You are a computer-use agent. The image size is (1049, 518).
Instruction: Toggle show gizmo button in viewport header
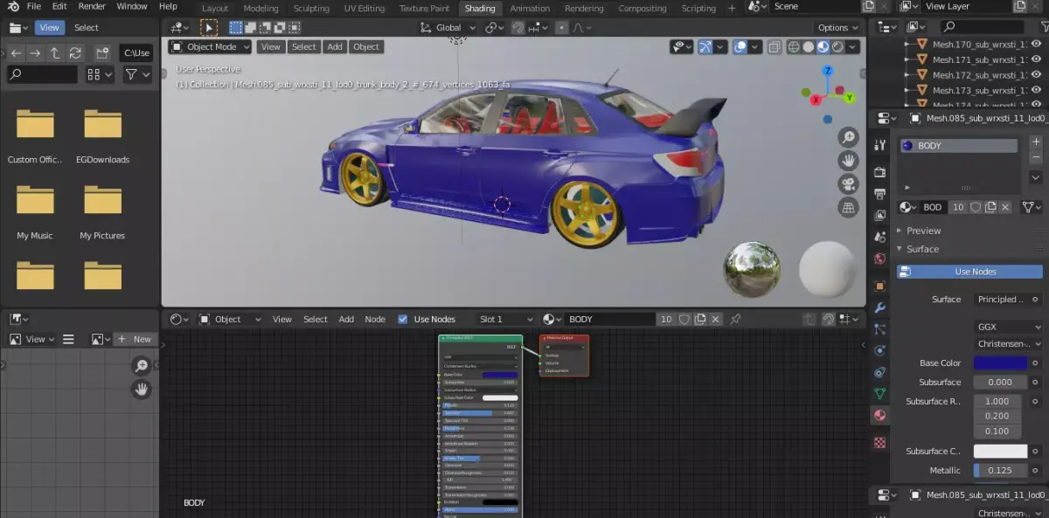tap(705, 47)
